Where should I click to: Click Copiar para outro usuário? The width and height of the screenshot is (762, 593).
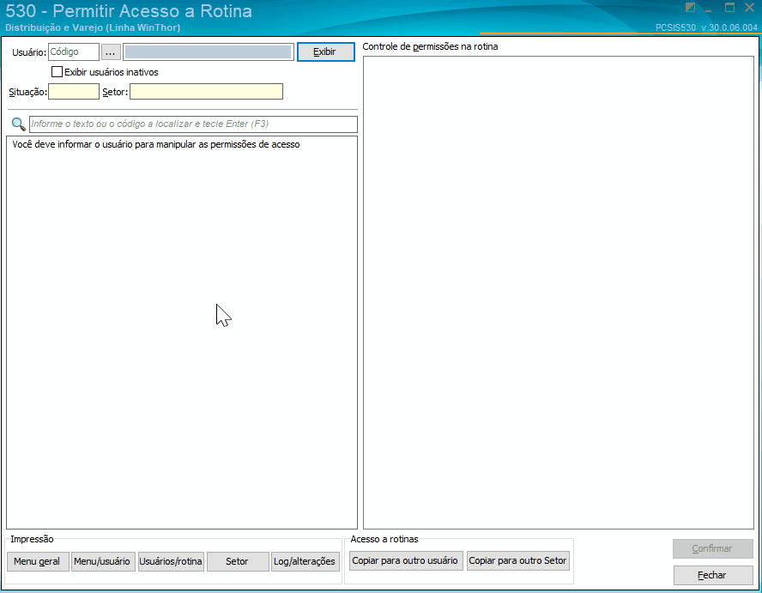(x=406, y=560)
